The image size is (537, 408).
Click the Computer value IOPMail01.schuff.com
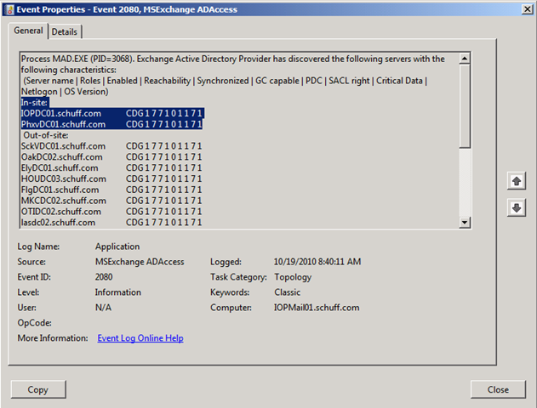(x=317, y=308)
